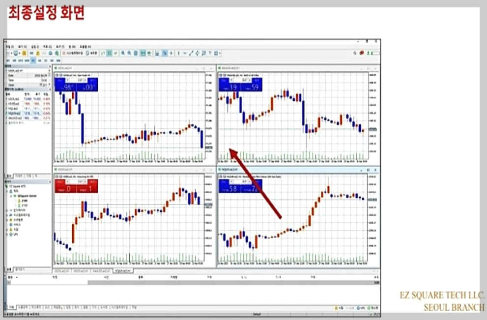Image resolution: width=487 pixels, height=320 pixels.
Task: Increase volume on USOIL one-click panel
Action: (x=85, y=80)
